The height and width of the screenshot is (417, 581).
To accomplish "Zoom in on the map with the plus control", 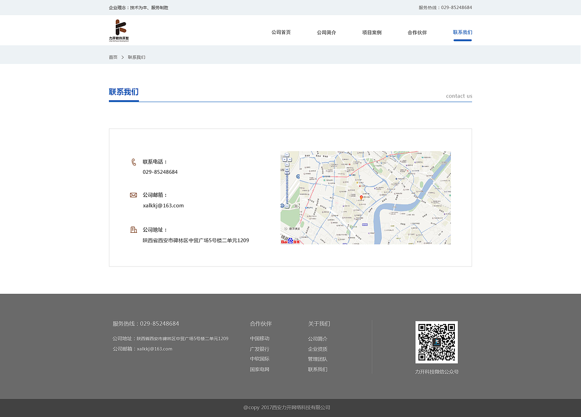I will [x=287, y=170].
